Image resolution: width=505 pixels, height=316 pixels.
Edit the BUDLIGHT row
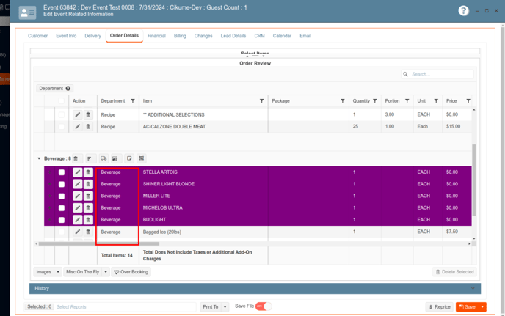(78, 220)
